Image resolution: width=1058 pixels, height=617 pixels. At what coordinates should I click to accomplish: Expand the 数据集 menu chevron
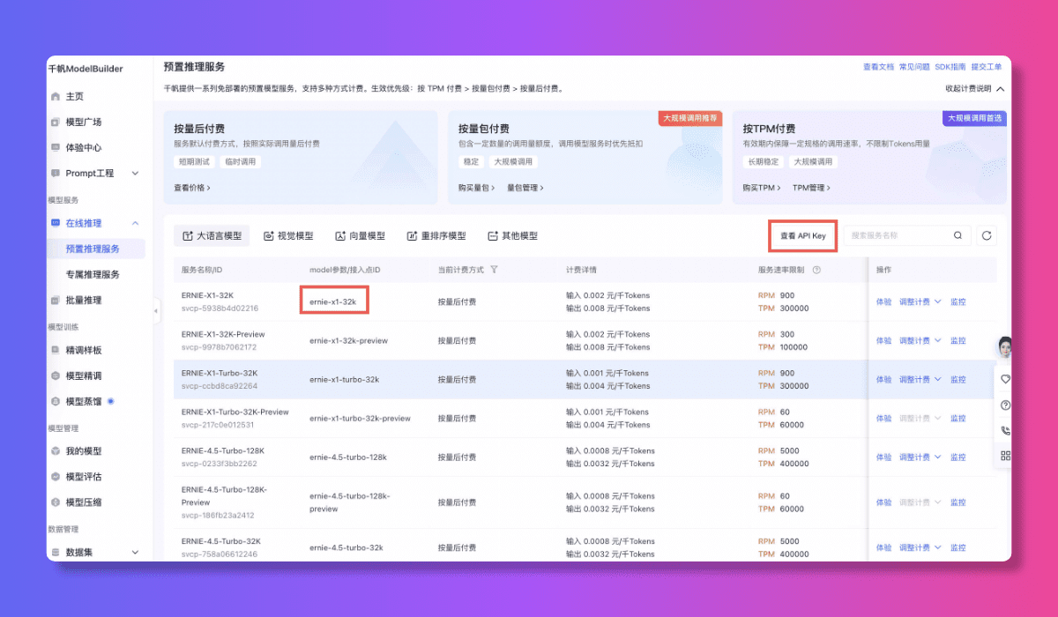tap(135, 552)
